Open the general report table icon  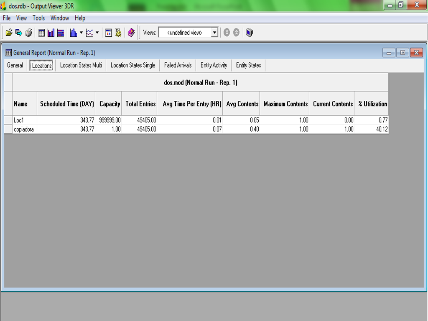[41, 33]
